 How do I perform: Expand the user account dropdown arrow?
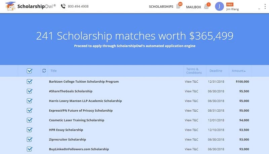tap(259, 8)
